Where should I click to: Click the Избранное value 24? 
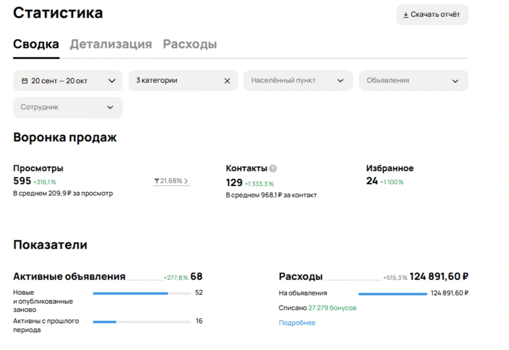point(372,181)
